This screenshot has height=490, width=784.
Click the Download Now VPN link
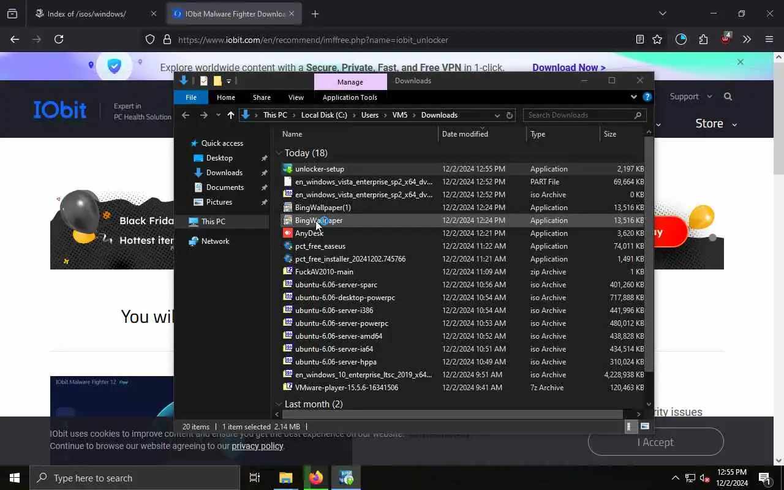coord(569,68)
